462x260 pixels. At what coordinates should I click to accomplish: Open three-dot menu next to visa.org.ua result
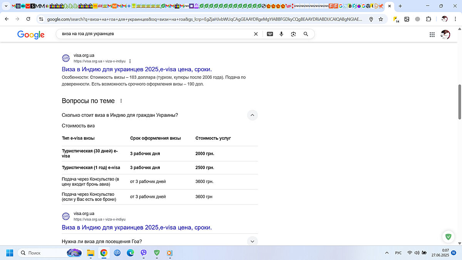coord(130,61)
